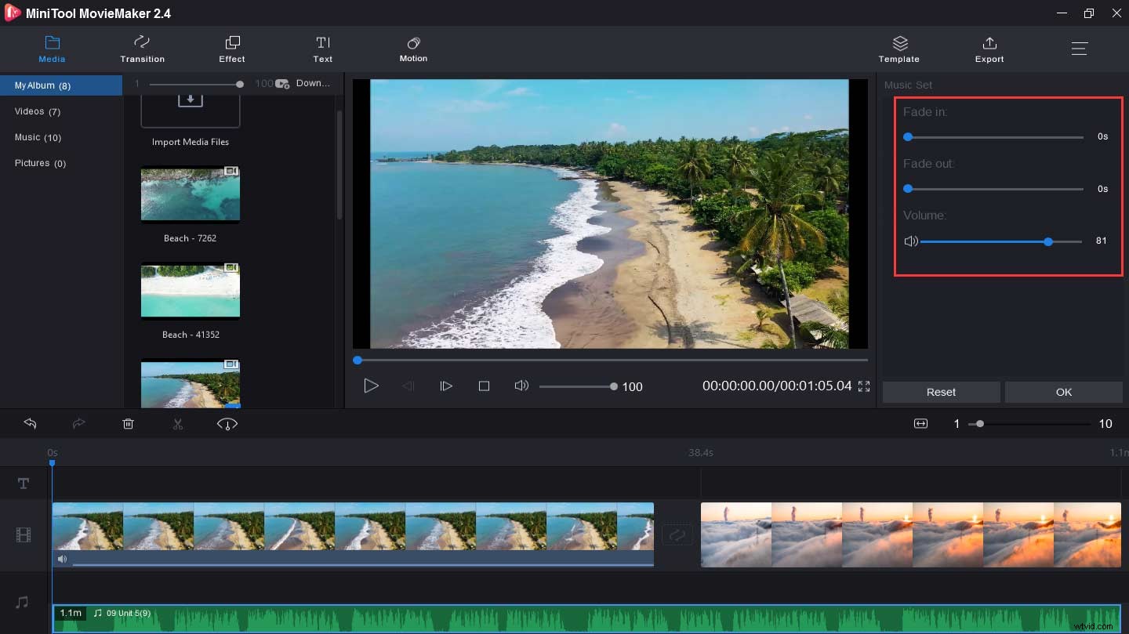
Task: Switch to the Media tab
Action: tap(52, 49)
